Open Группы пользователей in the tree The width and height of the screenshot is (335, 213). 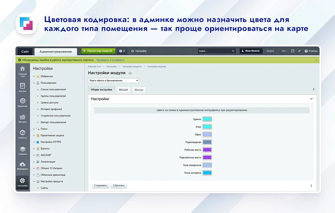pos(53,96)
